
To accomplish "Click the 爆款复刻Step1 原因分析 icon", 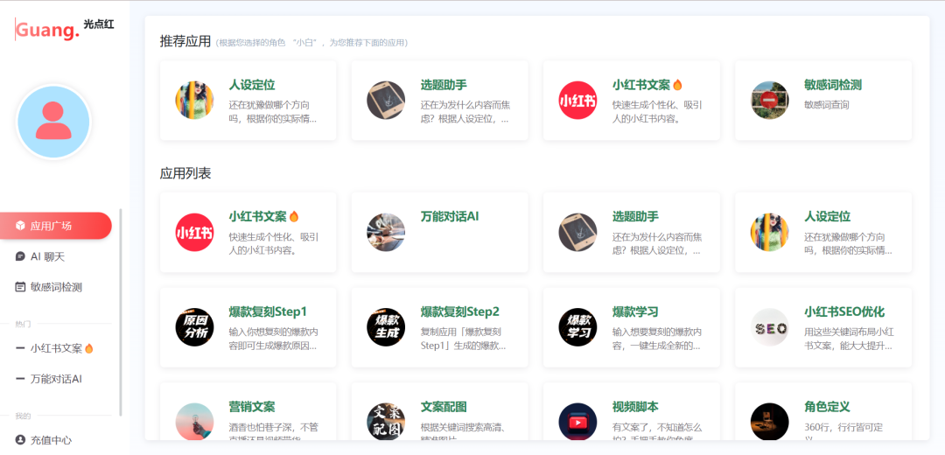I will click(x=194, y=327).
